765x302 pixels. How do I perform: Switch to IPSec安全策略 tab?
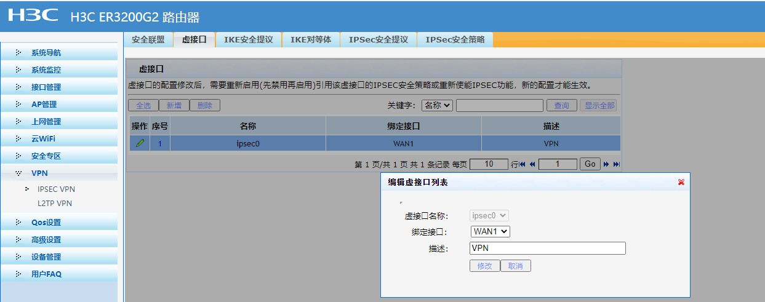pyautogui.click(x=455, y=39)
